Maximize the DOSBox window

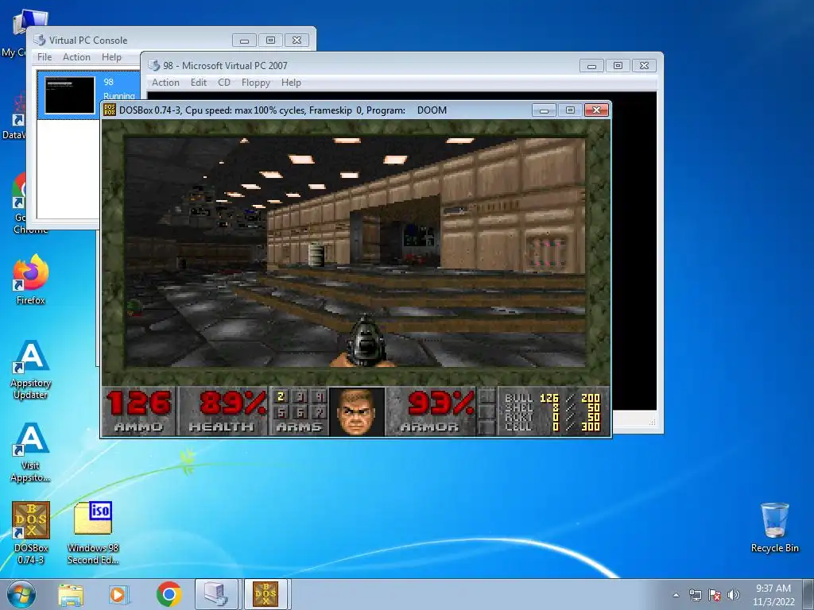(x=570, y=110)
